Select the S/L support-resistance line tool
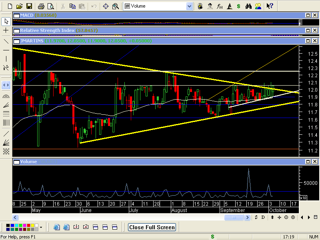 click(x=6, y=68)
